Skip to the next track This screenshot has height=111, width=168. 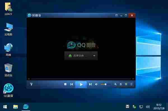tap(90, 85)
